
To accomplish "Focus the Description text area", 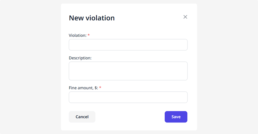I will click(128, 71).
